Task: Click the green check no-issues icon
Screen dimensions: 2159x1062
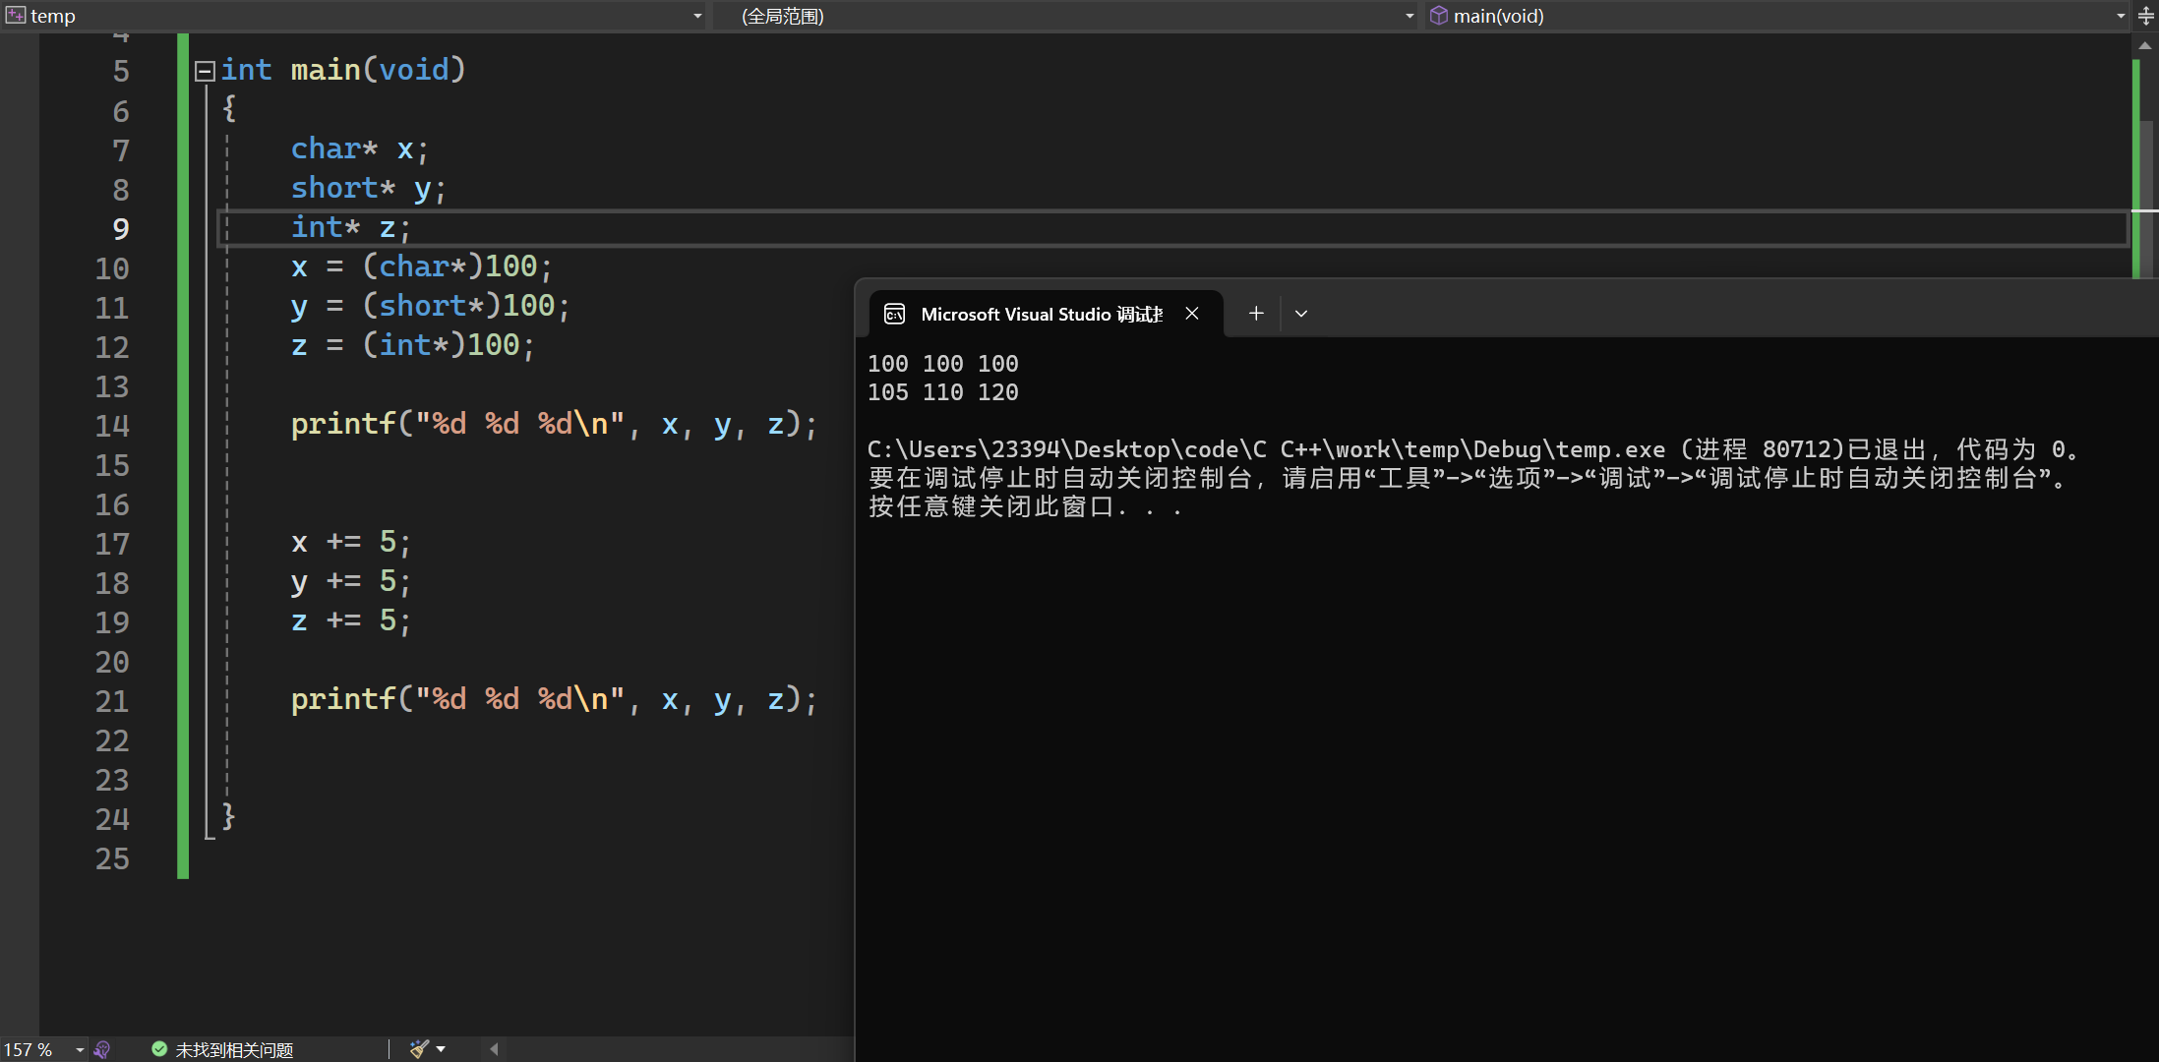Action: coord(159,1049)
